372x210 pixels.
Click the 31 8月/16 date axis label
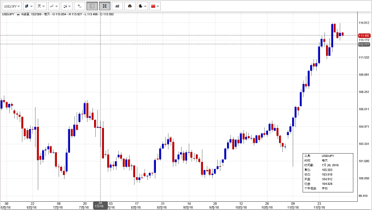162,206
